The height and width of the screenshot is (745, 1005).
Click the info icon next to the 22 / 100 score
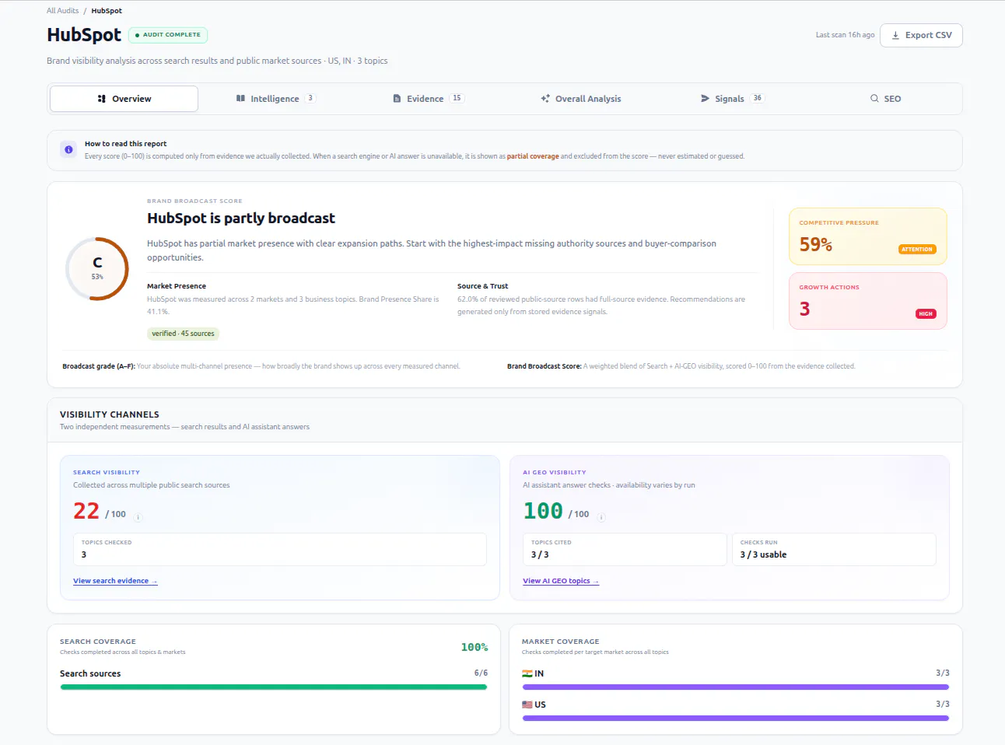point(138,517)
